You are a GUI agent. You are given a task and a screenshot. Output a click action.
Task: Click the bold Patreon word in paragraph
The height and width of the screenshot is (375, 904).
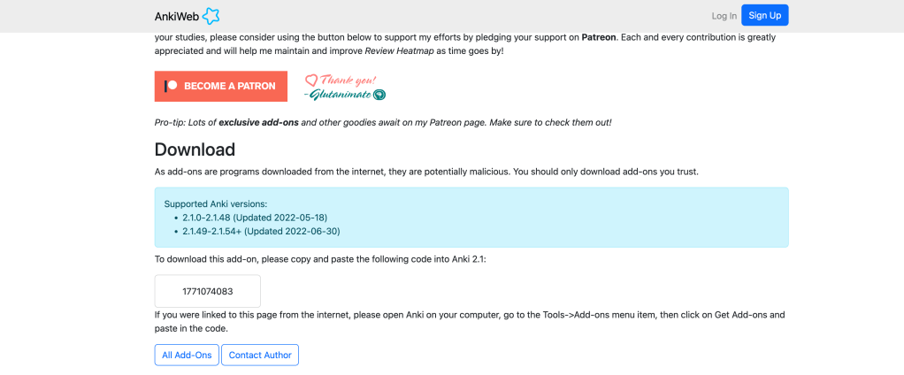click(x=598, y=38)
